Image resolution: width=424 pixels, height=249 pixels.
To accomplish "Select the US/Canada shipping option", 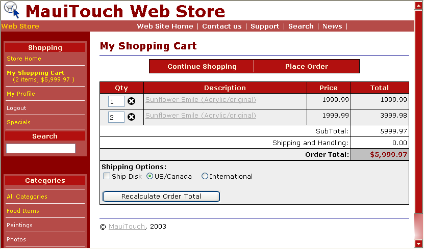I will pyautogui.click(x=150, y=177).
